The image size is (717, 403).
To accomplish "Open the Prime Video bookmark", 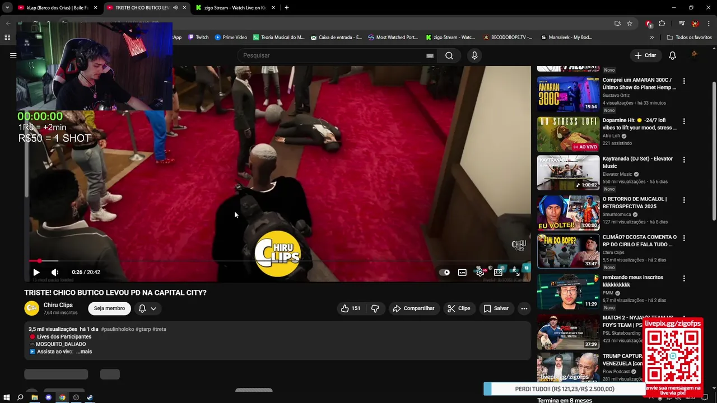I will 231,38.
